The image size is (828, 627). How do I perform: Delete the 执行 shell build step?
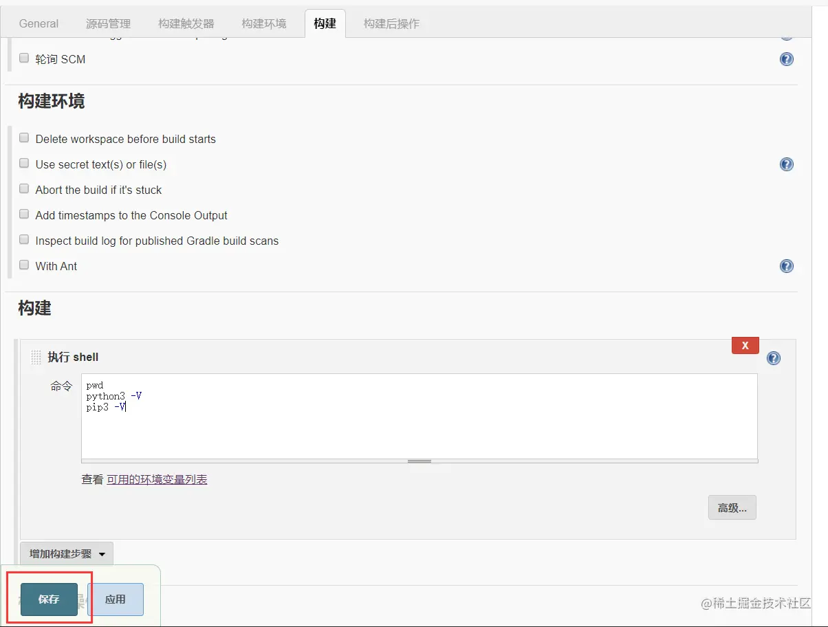tap(745, 346)
